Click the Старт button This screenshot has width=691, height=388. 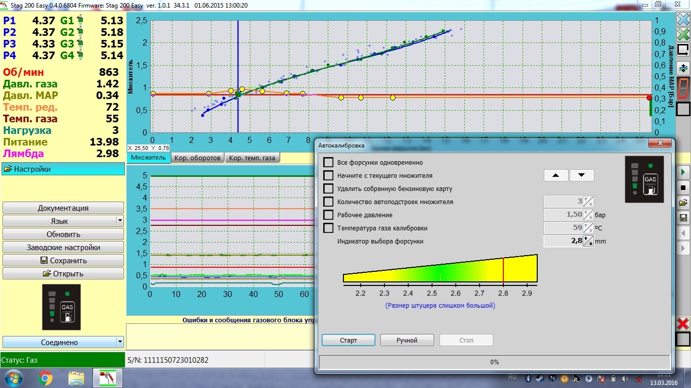click(x=349, y=340)
